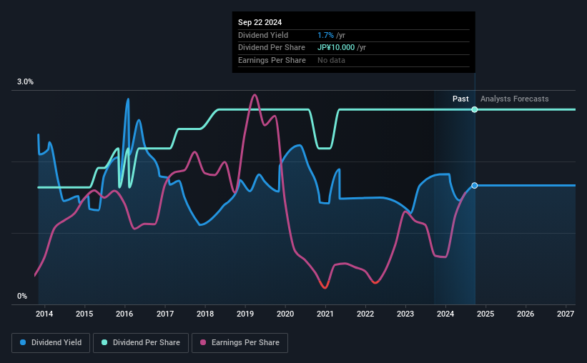The height and width of the screenshot is (363, 587).
Task: Click the 2015 x-axis label
Action: 84,314
